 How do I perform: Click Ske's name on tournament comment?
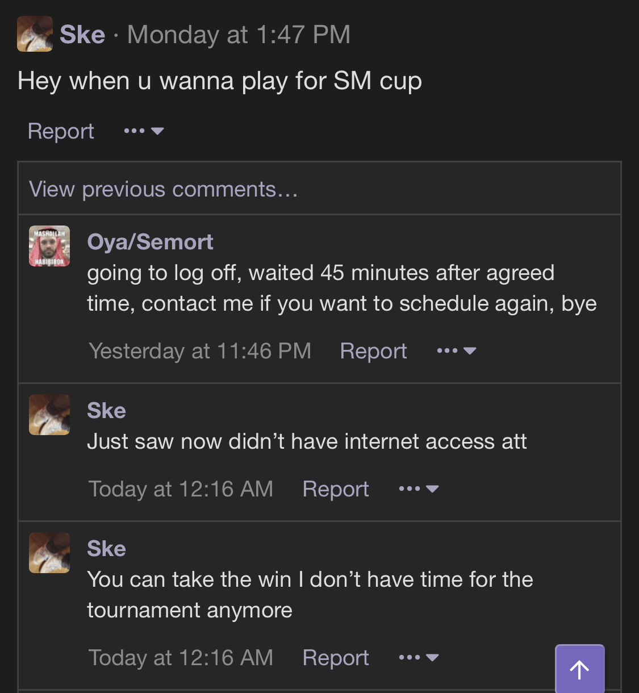pos(106,549)
